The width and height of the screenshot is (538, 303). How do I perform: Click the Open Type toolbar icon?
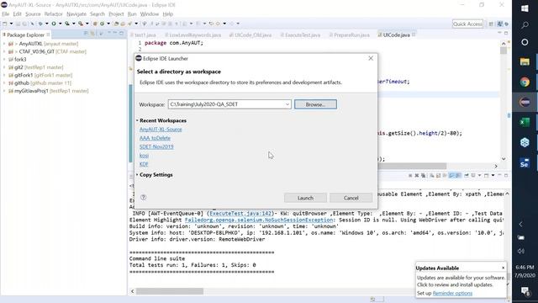point(116,24)
